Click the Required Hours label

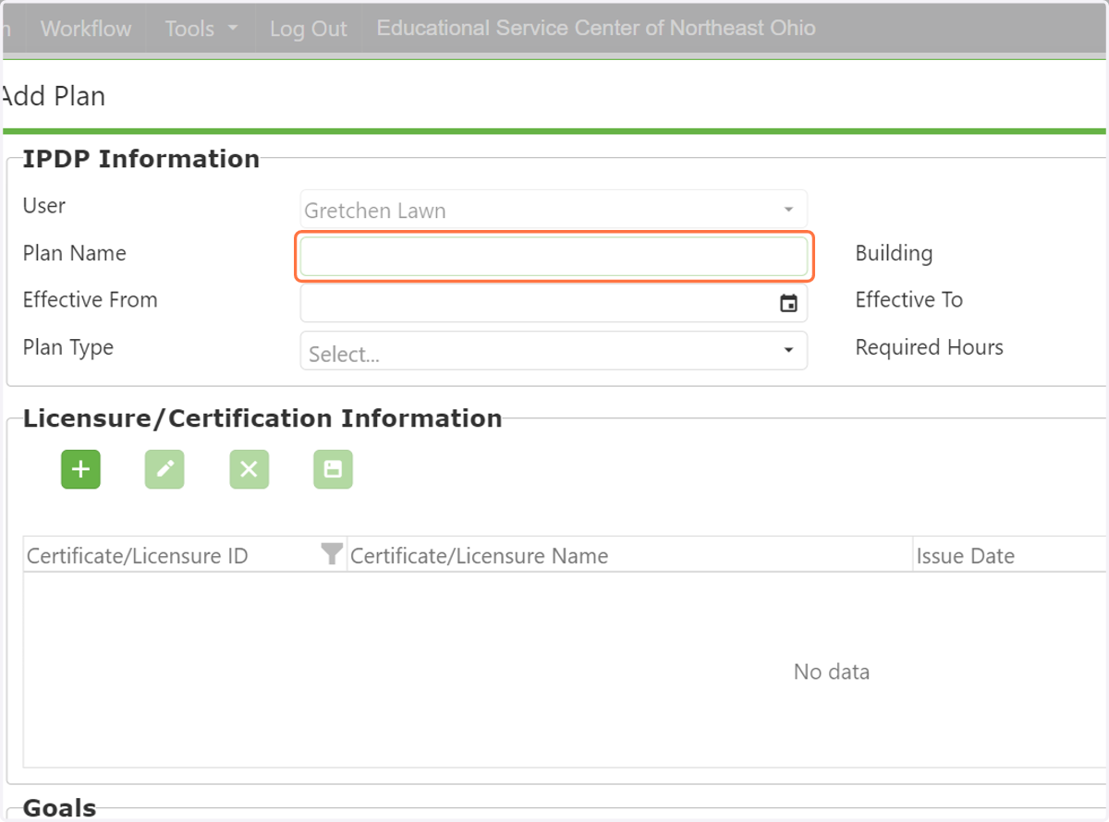(930, 347)
